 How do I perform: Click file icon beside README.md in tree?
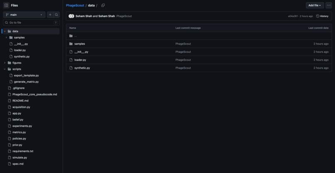pyautogui.click(x=9, y=101)
